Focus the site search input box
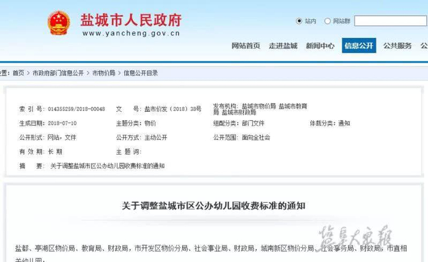The width and height of the screenshot is (428, 262). click(x=391, y=21)
